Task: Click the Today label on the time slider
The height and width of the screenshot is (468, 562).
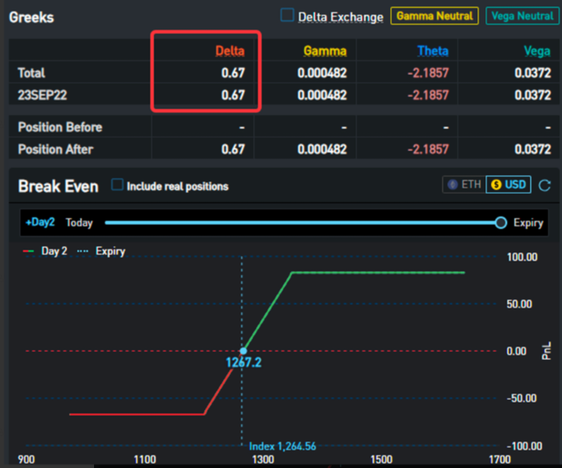Action: point(79,223)
